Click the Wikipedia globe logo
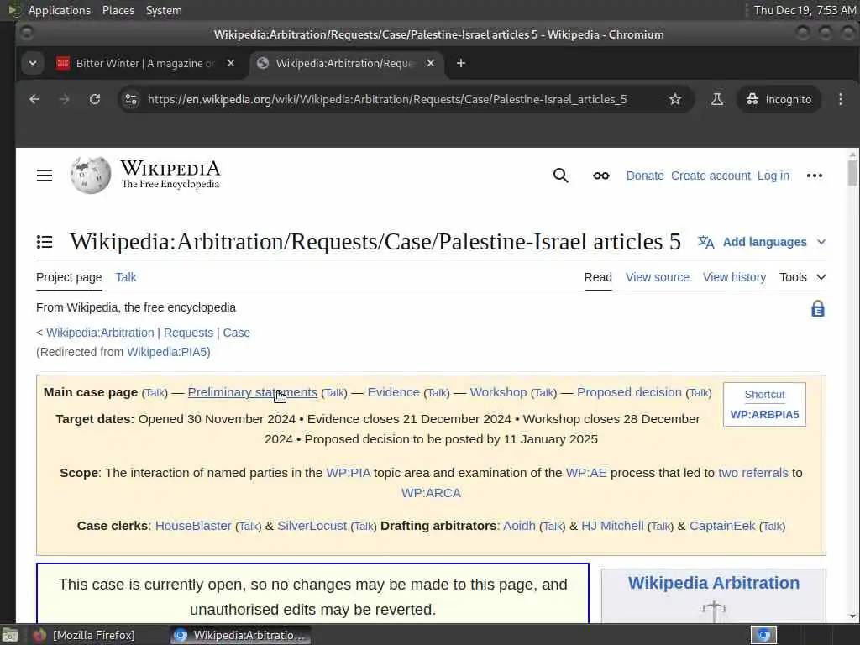860x645 pixels. click(91, 175)
